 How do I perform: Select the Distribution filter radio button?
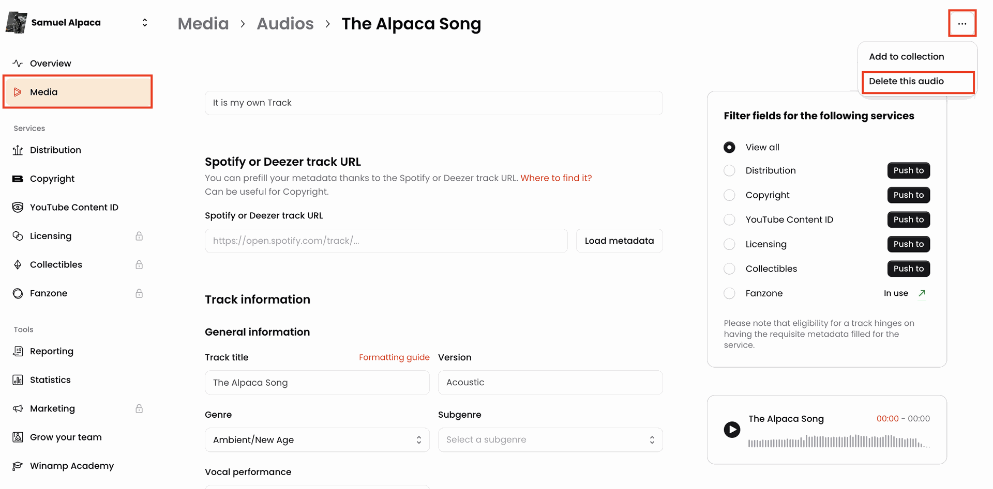[x=729, y=170]
